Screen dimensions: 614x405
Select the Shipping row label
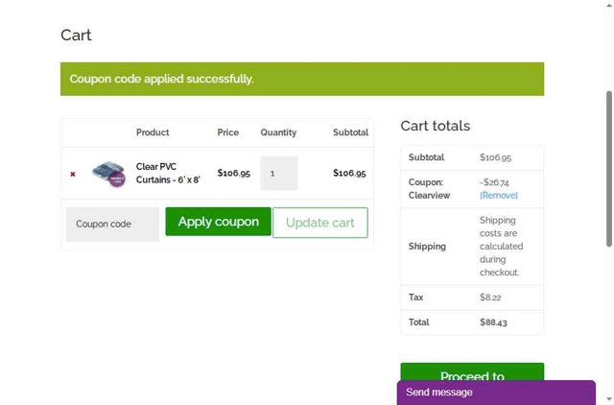tap(427, 247)
